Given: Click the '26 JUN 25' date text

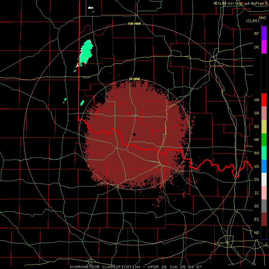Looking at the screenshot, I should (174, 267).
